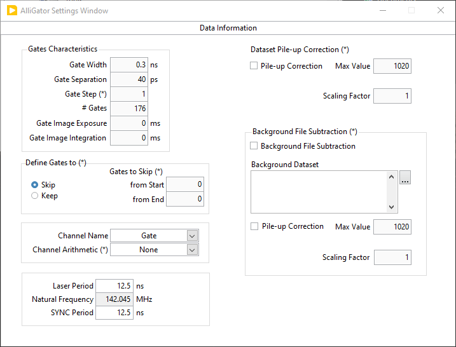Image resolution: width=456 pixels, height=347 pixels.
Task: Click the Channel Name Gate combo box
Action: 155,236
